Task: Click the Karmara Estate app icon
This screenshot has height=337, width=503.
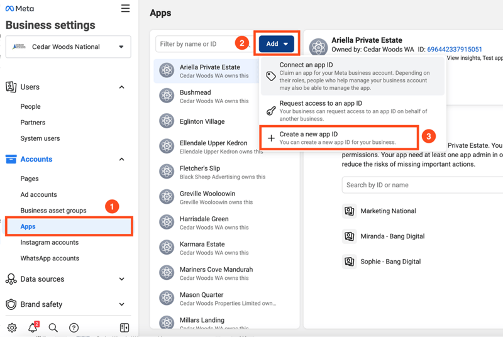Action: click(167, 247)
